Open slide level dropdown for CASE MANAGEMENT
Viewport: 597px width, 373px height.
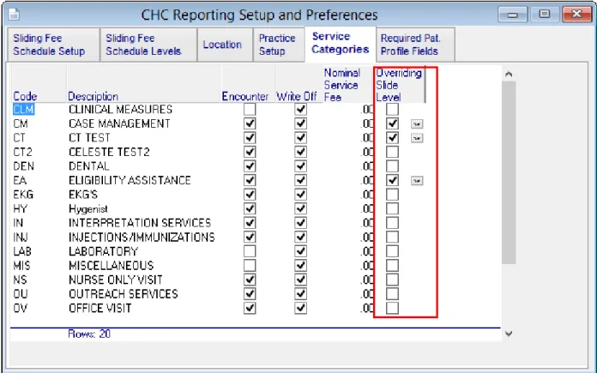[x=417, y=124]
